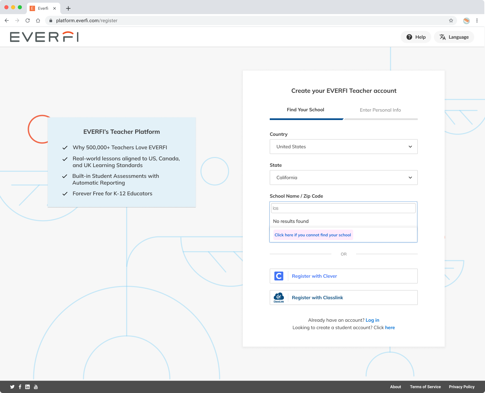
Task: Click the EVERFI logo
Action: pos(44,37)
